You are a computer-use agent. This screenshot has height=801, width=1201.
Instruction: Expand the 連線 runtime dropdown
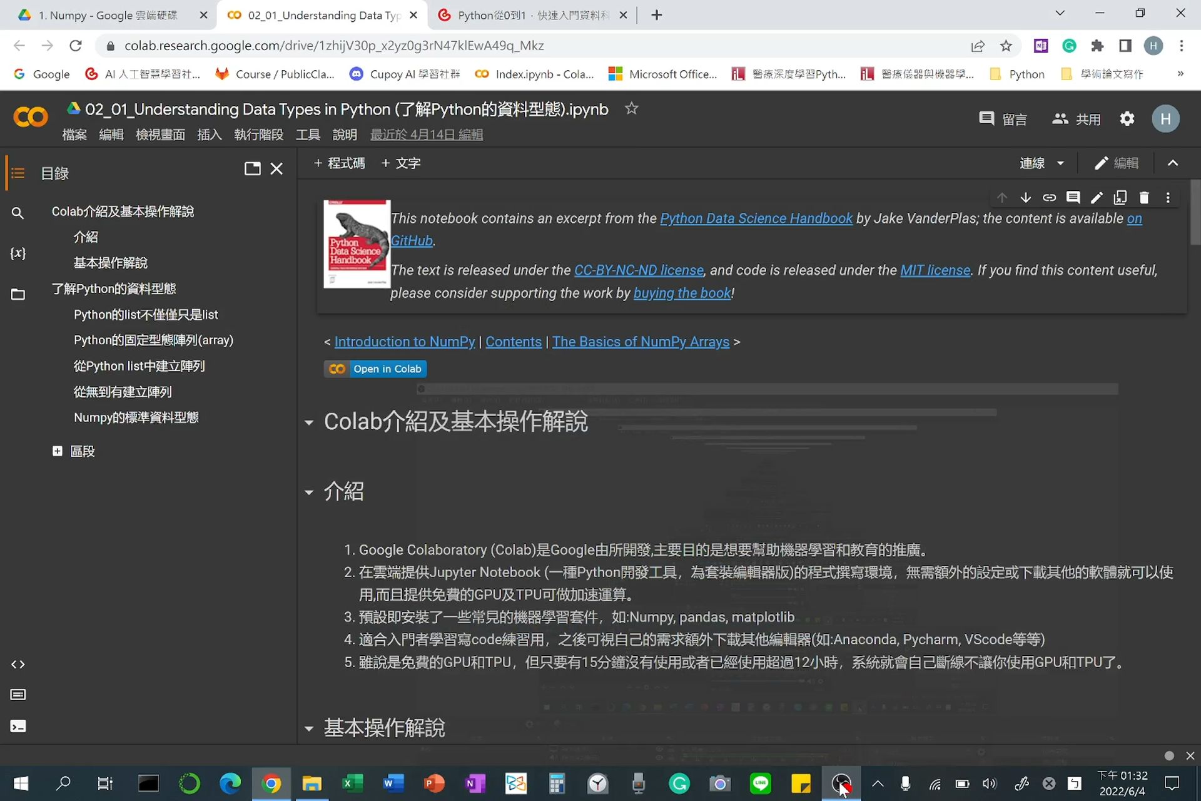(1041, 163)
